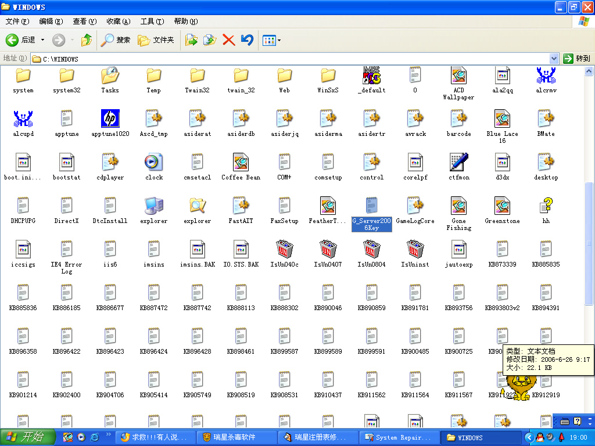
Task: Select the ctfmon notepad-pen icon
Action: click(x=458, y=163)
